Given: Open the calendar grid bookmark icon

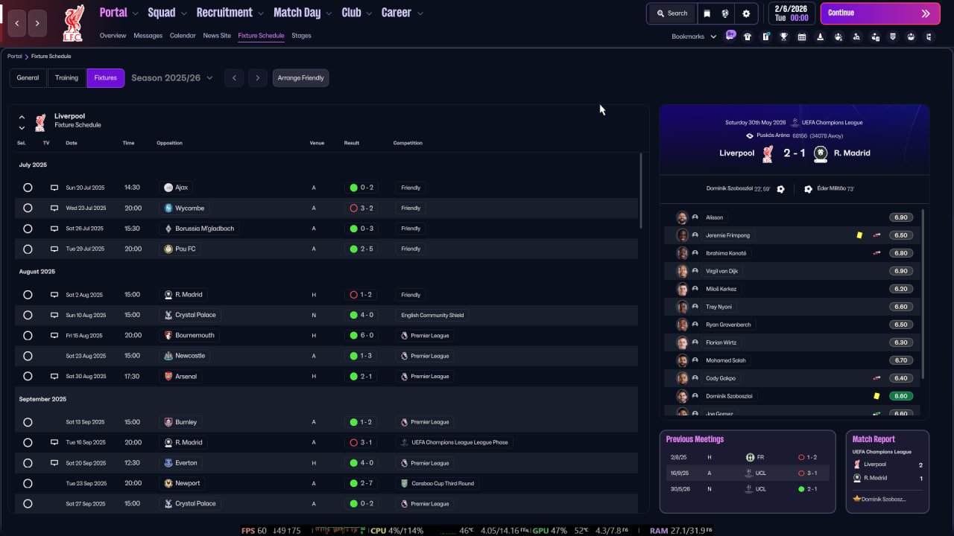Looking at the screenshot, I should (x=802, y=36).
